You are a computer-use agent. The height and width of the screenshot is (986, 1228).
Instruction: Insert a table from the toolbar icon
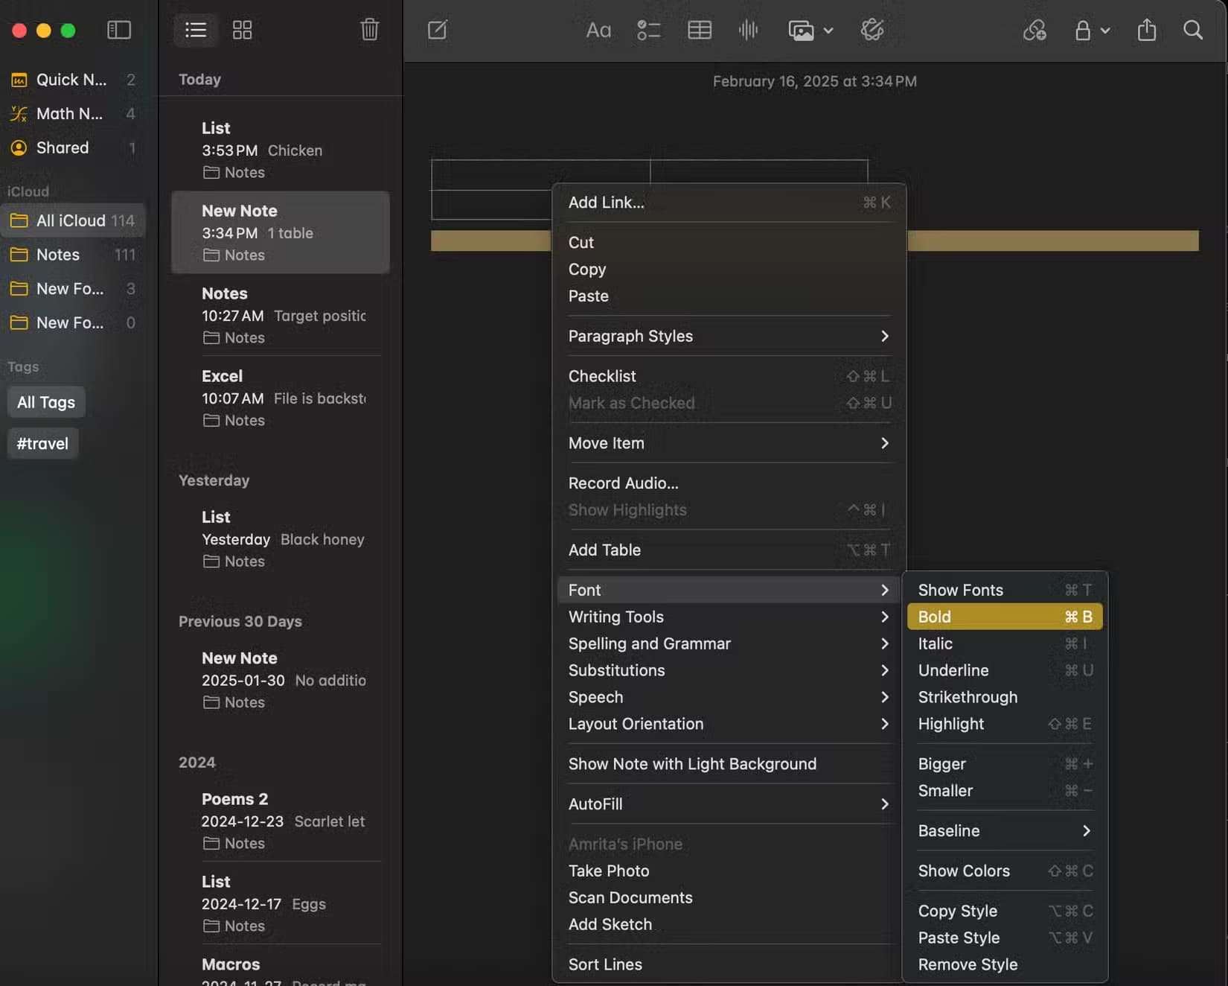click(700, 30)
